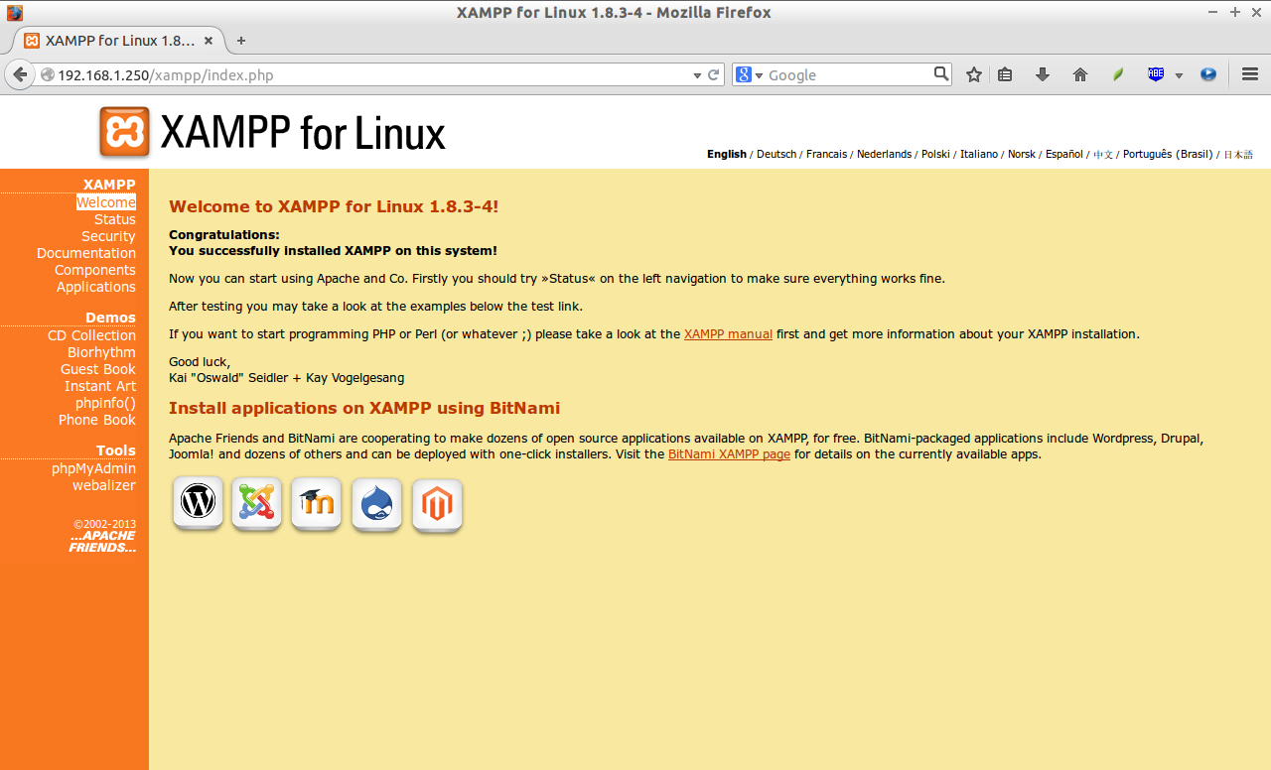The width and height of the screenshot is (1271, 770).
Task: Click the green leaf extension icon
Action: pos(1118,74)
